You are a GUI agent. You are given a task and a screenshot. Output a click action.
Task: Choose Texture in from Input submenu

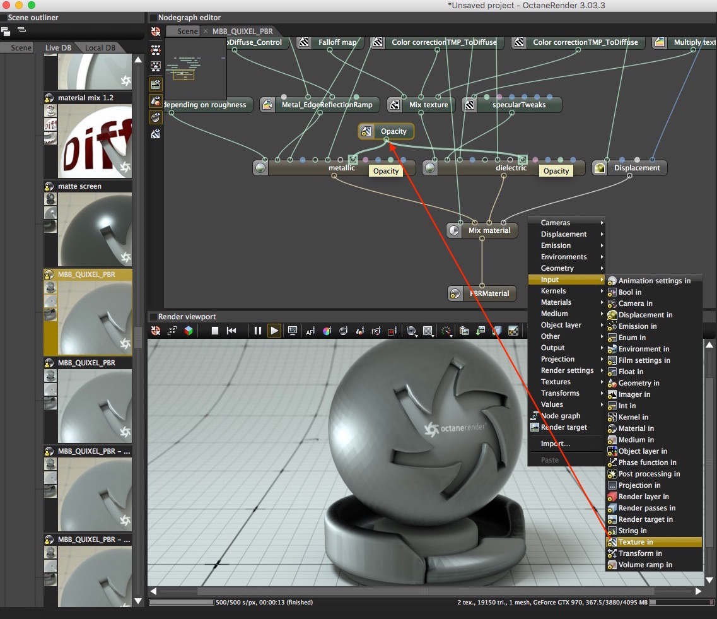point(654,542)
